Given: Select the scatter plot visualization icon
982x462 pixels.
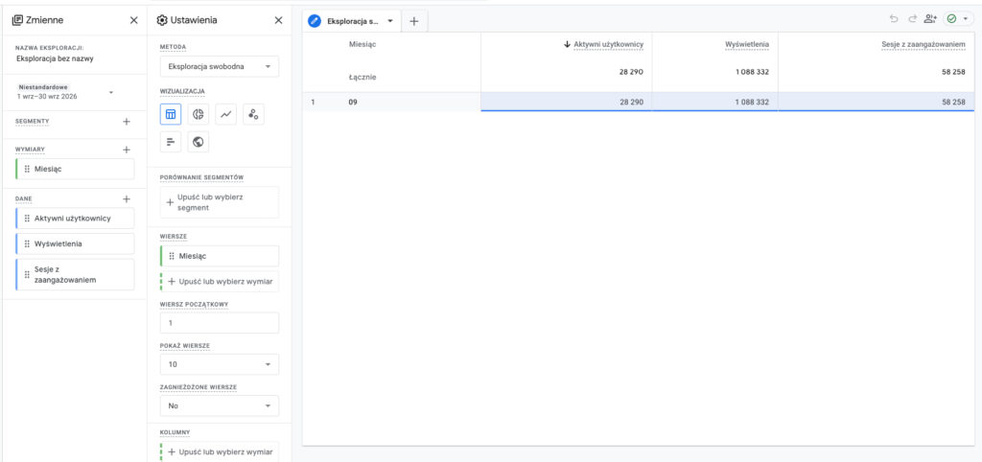Looking at the screenshot, I should tap(253, 115).
